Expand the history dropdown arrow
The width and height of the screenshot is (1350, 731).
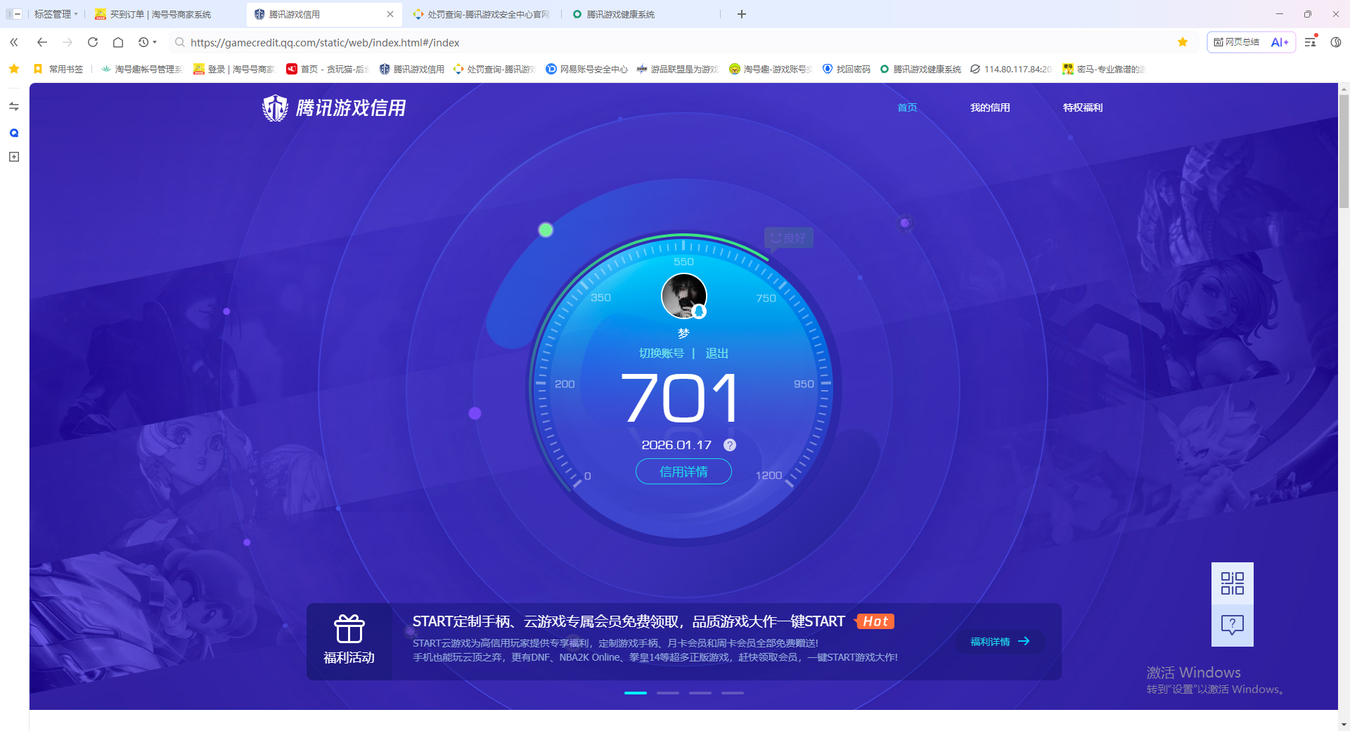pos(155,42)
